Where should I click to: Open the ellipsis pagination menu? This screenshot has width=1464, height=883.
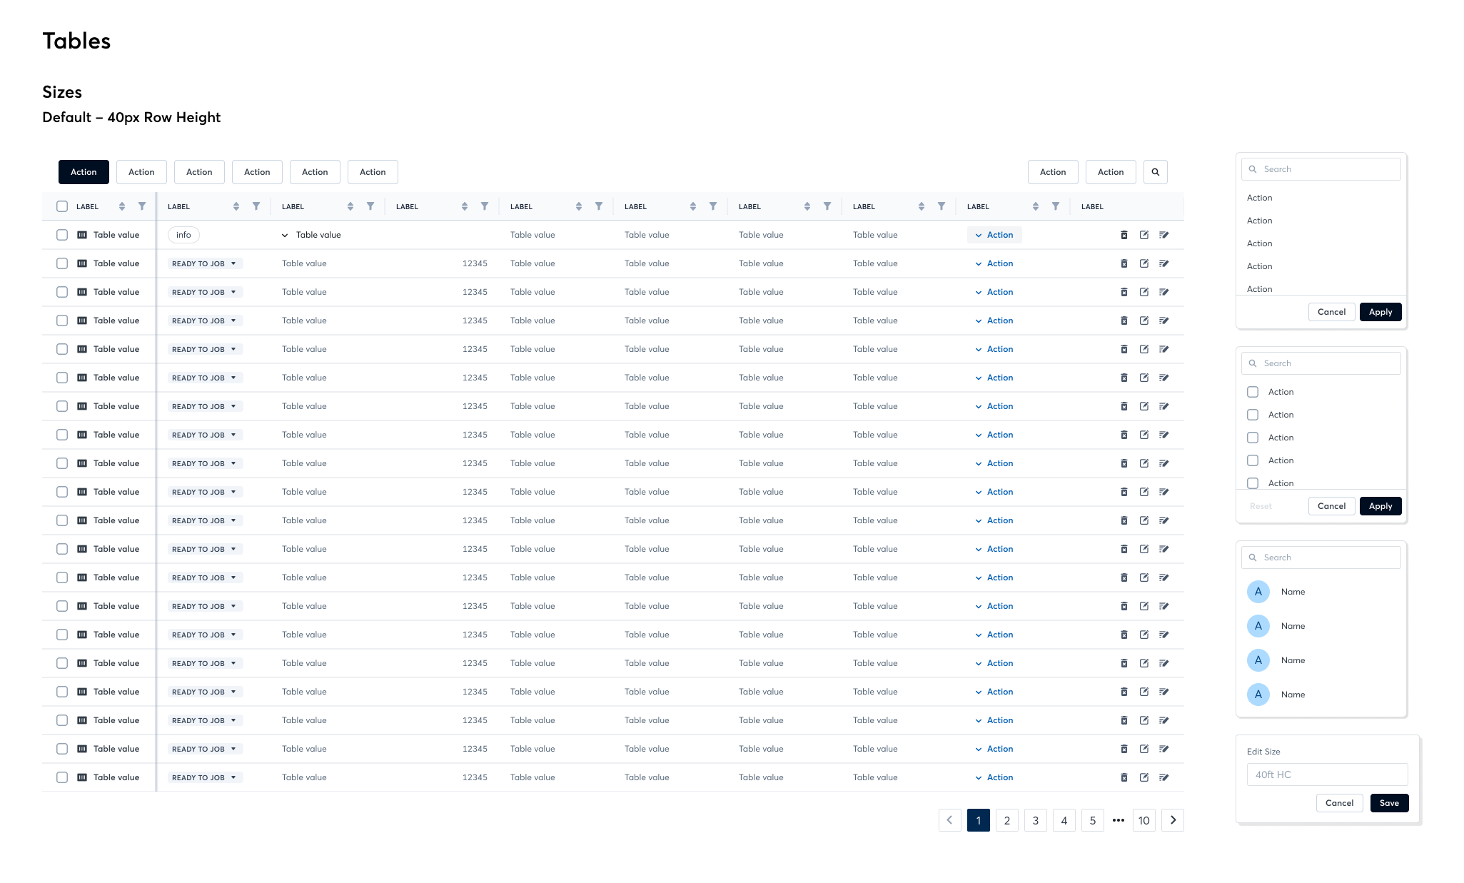pyautogui.click(x=1118, y=820)
